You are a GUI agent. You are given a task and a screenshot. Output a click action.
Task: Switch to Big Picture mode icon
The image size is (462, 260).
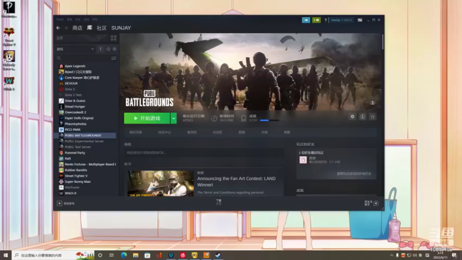coord(360,20)
